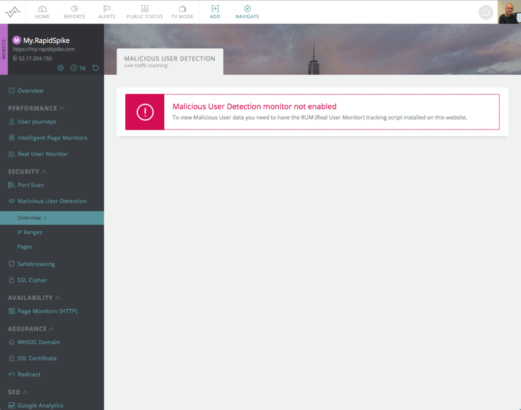This screenshot has width=521, height=410.
Task: Open Public Status from the top navigation
Action: point(144,12)
